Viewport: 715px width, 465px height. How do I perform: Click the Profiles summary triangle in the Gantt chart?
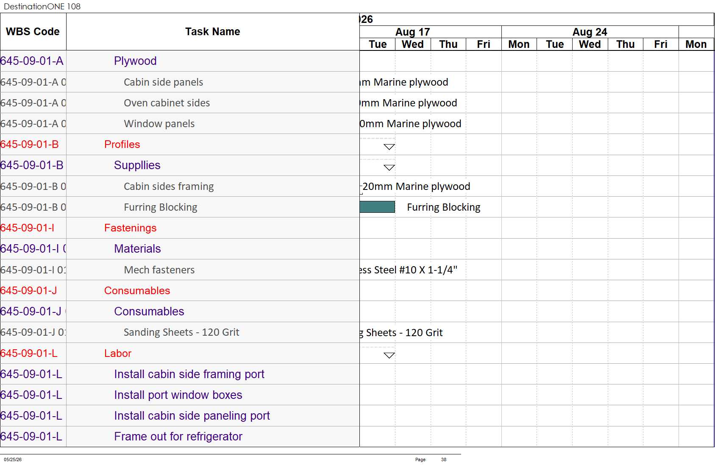point(389,147)
